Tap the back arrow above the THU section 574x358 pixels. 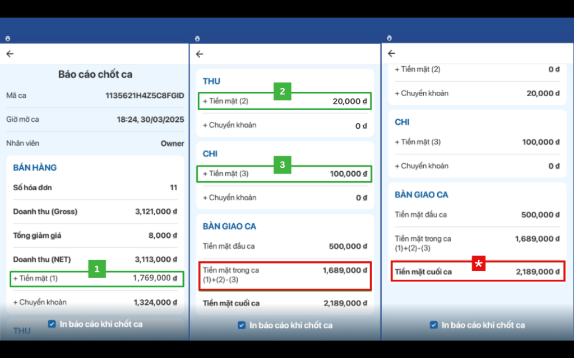[x=200, y=54]
